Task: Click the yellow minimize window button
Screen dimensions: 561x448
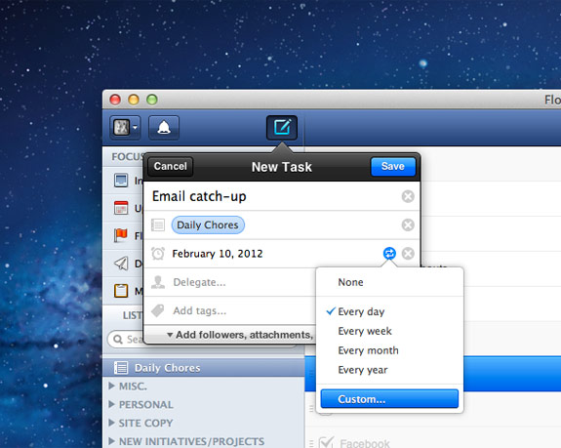Action: click(134, 100)
